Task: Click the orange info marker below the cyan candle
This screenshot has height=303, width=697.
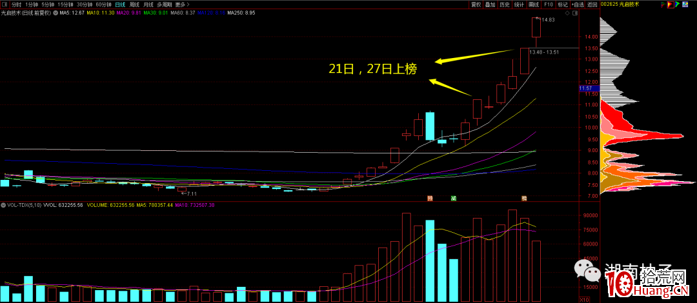Action: coord(430,198)
